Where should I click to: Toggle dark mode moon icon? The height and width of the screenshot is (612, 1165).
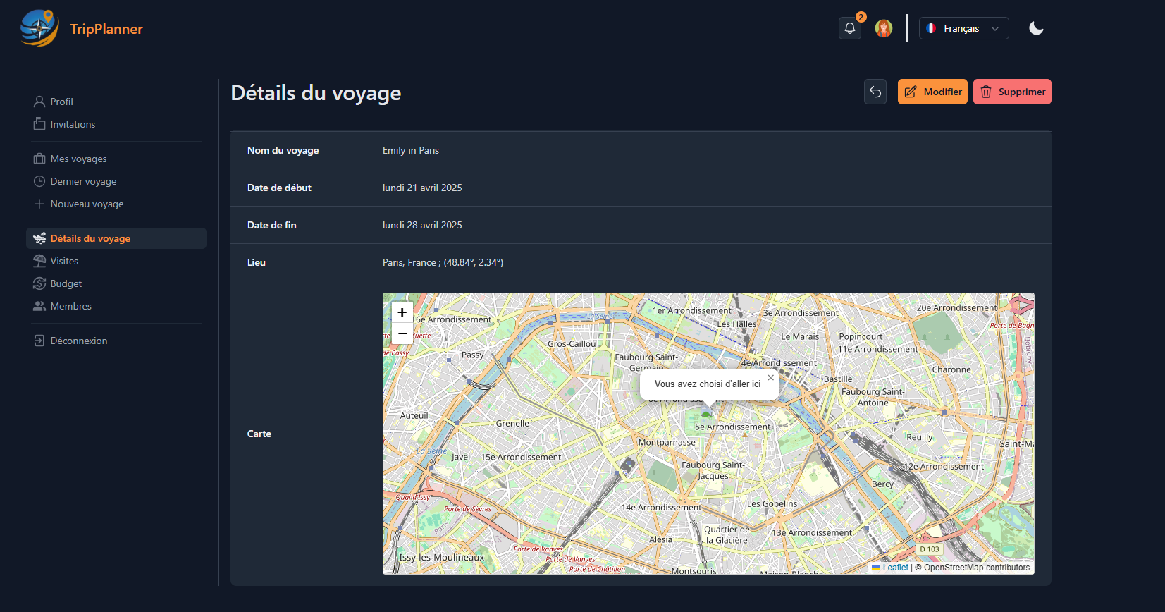pos(1035,28)
